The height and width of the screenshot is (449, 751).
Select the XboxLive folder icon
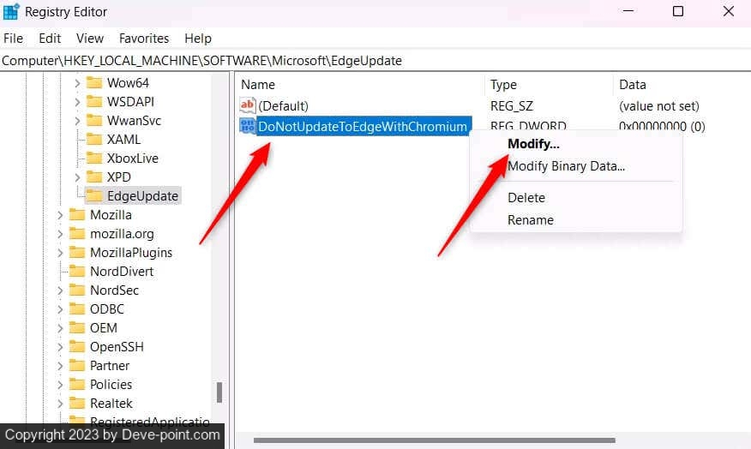pyautogui.click(x=94, y=159)
